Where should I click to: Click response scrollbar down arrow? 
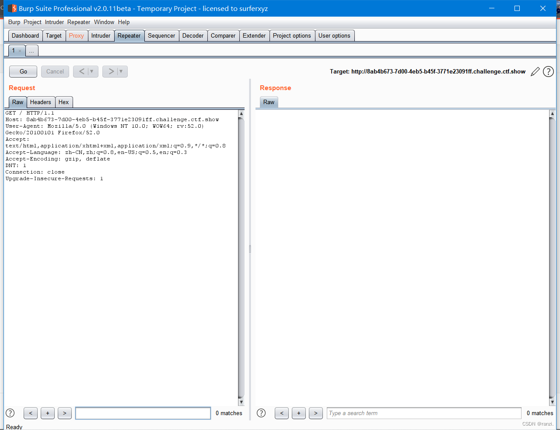(x=552, y=402)
